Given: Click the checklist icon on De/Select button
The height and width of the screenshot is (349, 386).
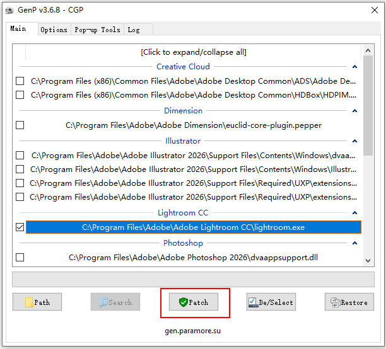Looking at the screenshot, I should (253, 302).
